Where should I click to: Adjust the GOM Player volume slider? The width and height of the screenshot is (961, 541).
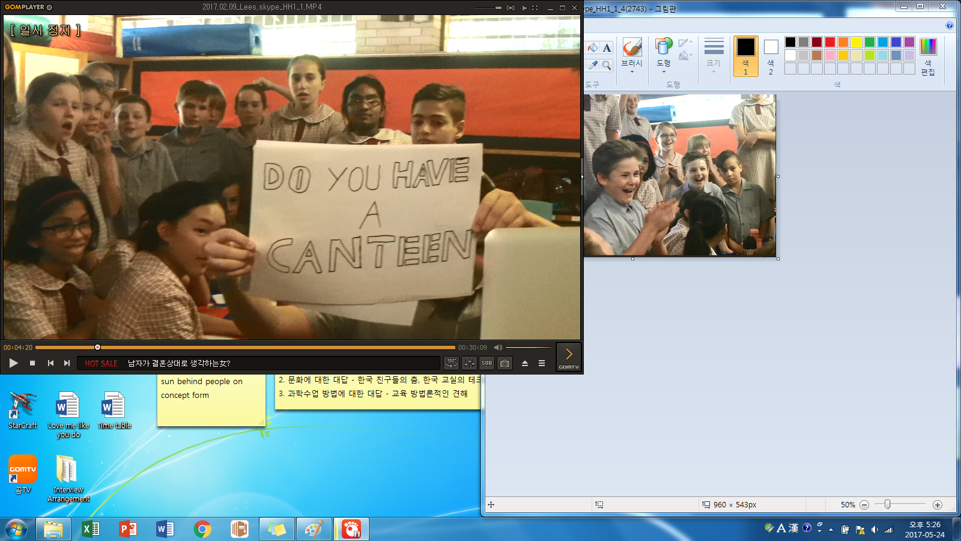tap(529, 347)
